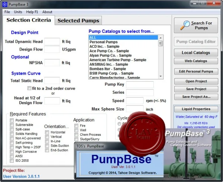Check the ISO 2858 checkbox

12,161
